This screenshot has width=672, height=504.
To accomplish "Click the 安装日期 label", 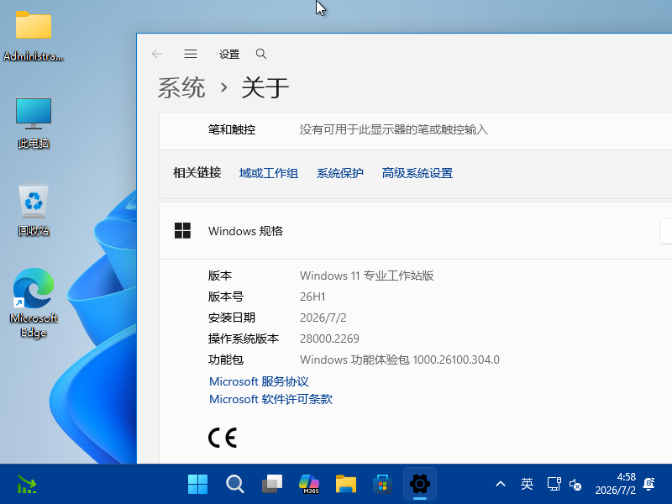I will click(232, 318).
